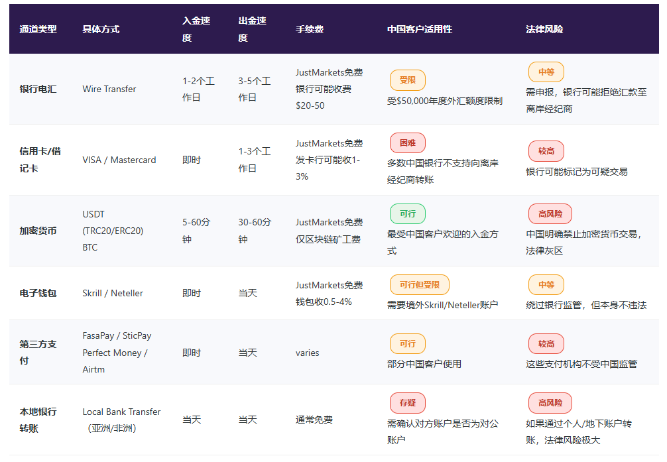
Task: Click the 30-60分钟 withdrawal speed cell
Action: coord(255,231)
